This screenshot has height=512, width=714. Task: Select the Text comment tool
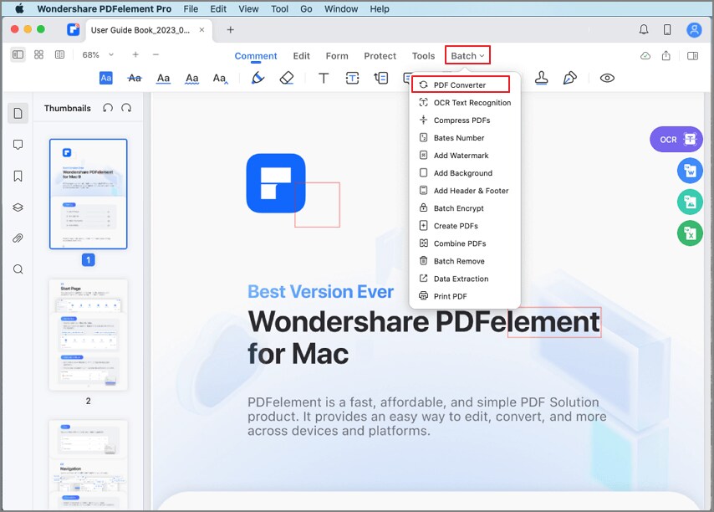click(x=322, y=78)
